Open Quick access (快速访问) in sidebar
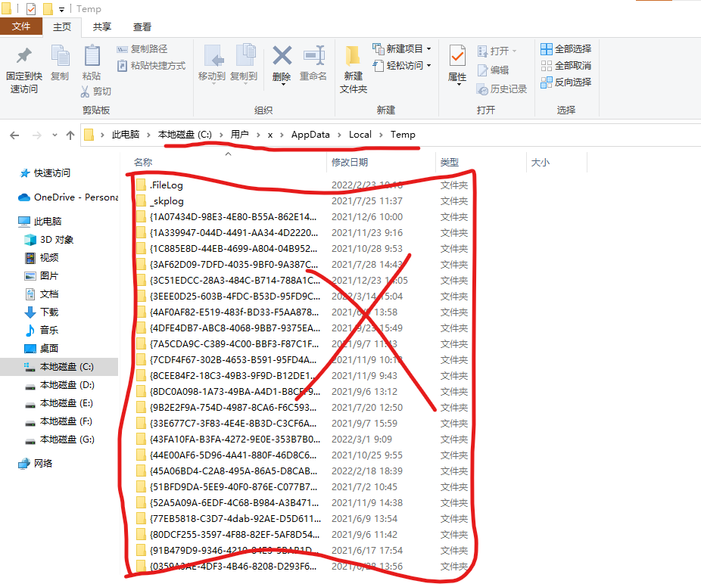The height and width of the screenshot is (584, 701). pos(45,173)
